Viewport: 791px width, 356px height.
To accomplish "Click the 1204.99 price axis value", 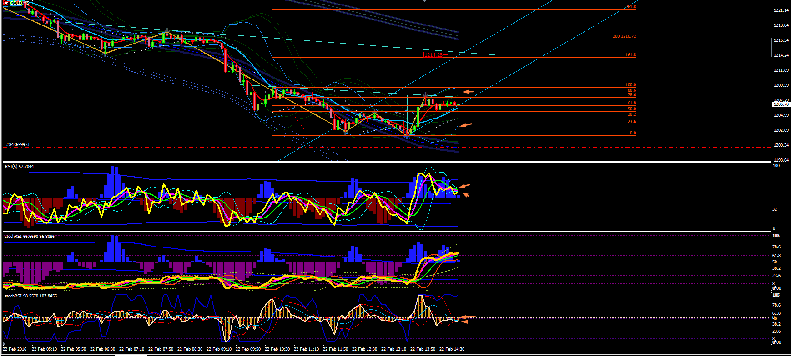I will 781,115.
